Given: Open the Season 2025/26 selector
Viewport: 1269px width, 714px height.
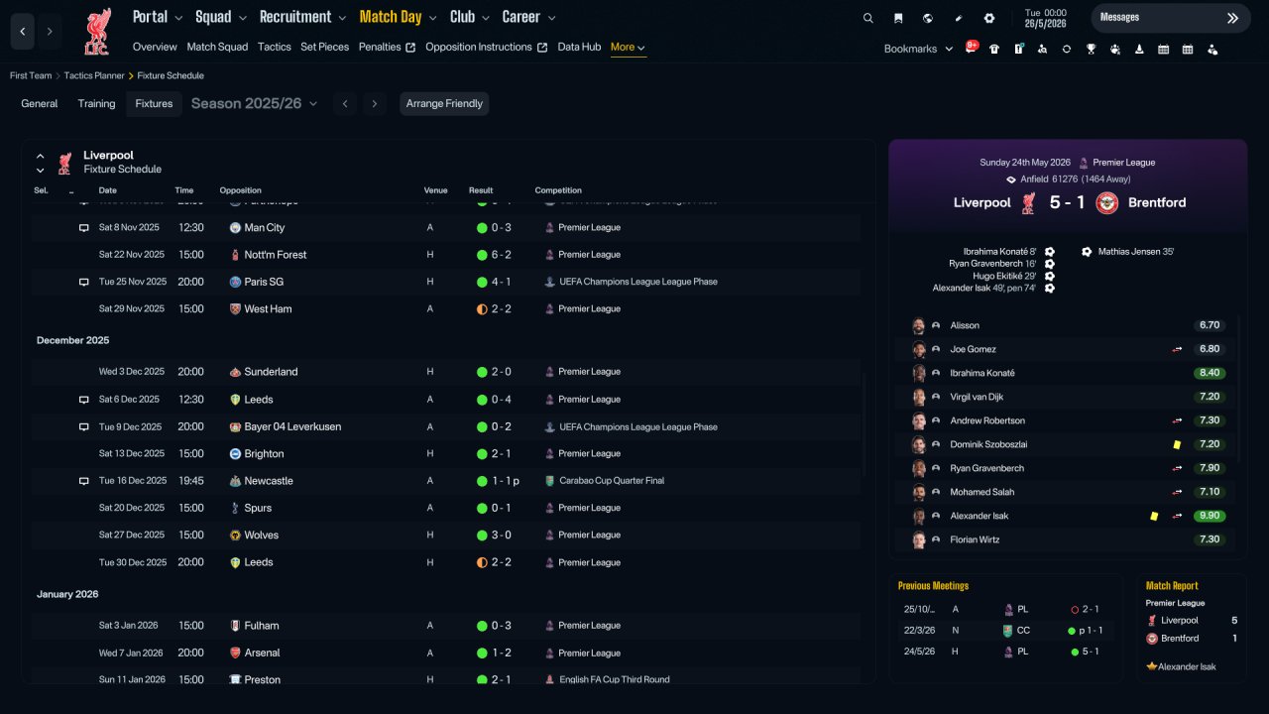Looking at the screenshot, I should pos(254,103).
